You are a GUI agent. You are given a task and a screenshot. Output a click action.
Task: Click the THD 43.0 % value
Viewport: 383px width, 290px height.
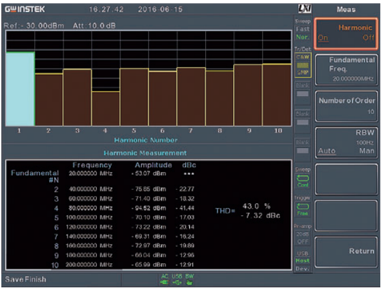click(257, 207)
